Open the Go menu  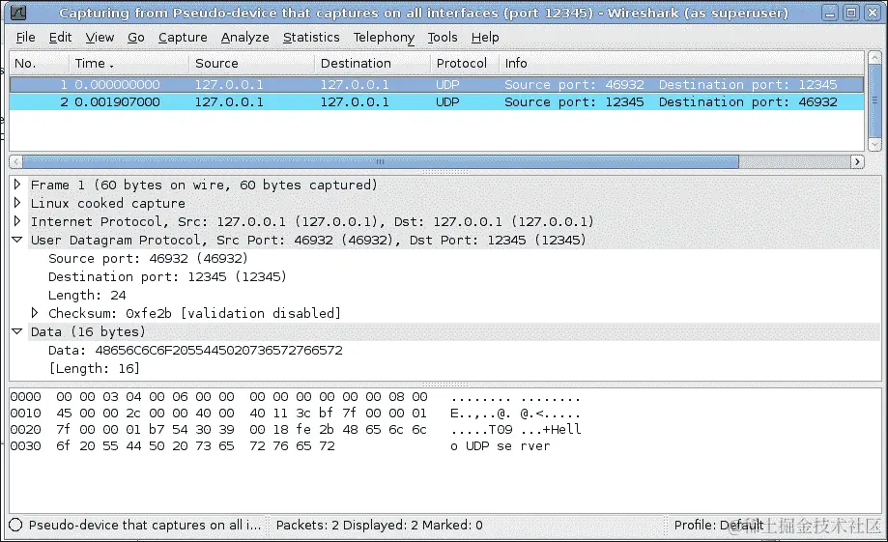pos(136,38)
